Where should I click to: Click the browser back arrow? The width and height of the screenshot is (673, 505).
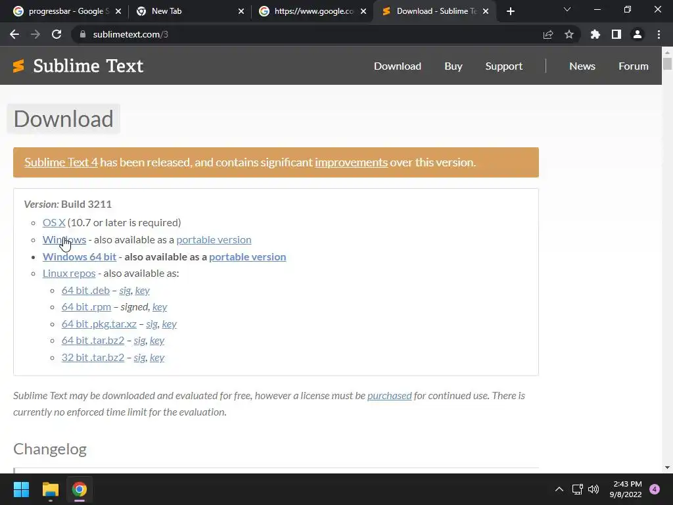tap(14, 34)
